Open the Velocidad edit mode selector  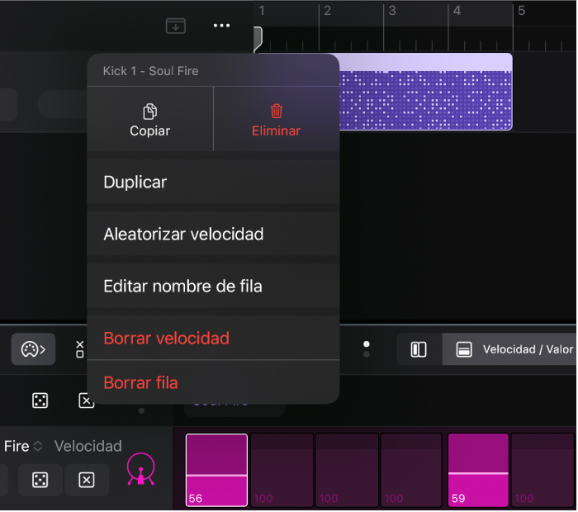point(88,447)
